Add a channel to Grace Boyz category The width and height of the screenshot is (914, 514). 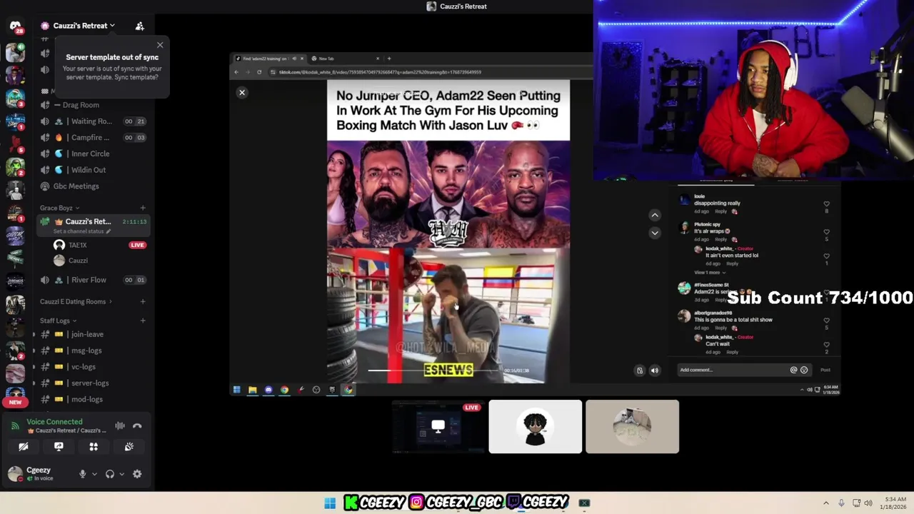pyautogui.click(x=143, y=208)
